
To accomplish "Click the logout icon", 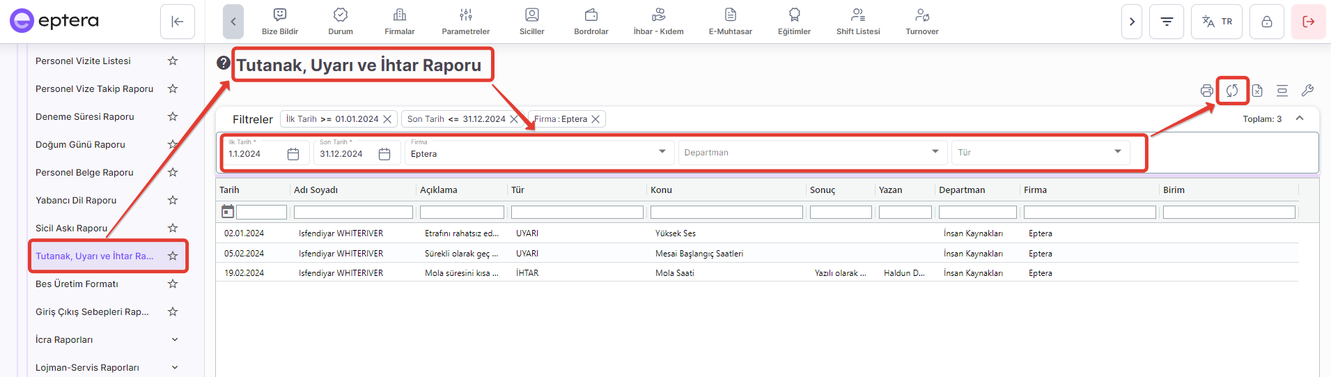I will coord(1308,22).
